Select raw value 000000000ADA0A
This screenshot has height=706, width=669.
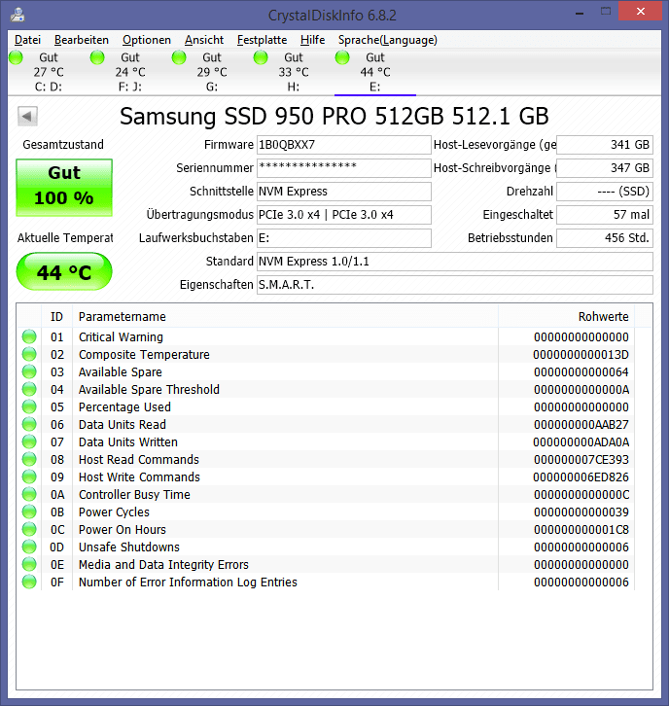click(x=581, y=442)
